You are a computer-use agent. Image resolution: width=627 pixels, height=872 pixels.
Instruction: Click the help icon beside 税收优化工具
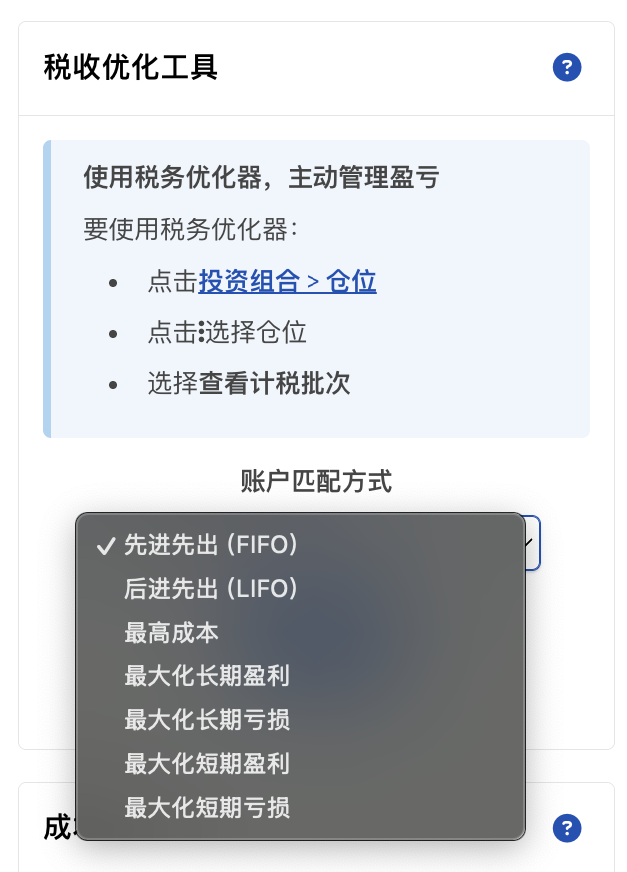click(567, 68)
